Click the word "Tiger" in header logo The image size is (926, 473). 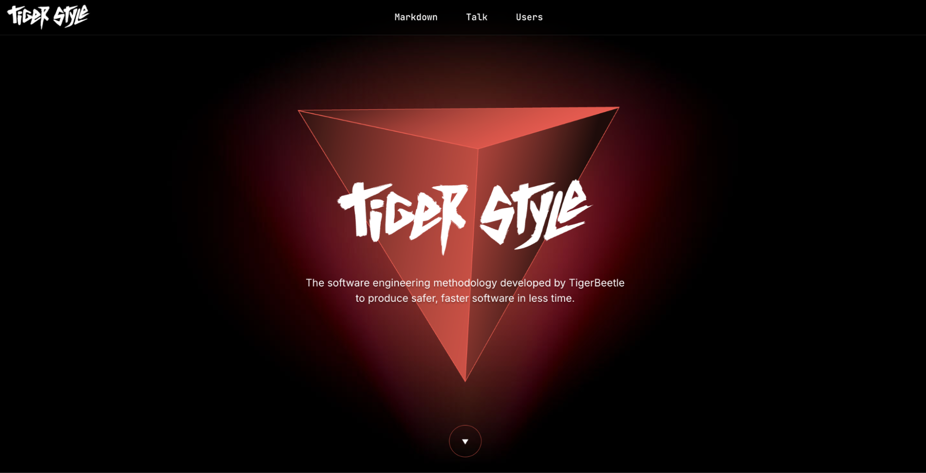tap(28, 18)
